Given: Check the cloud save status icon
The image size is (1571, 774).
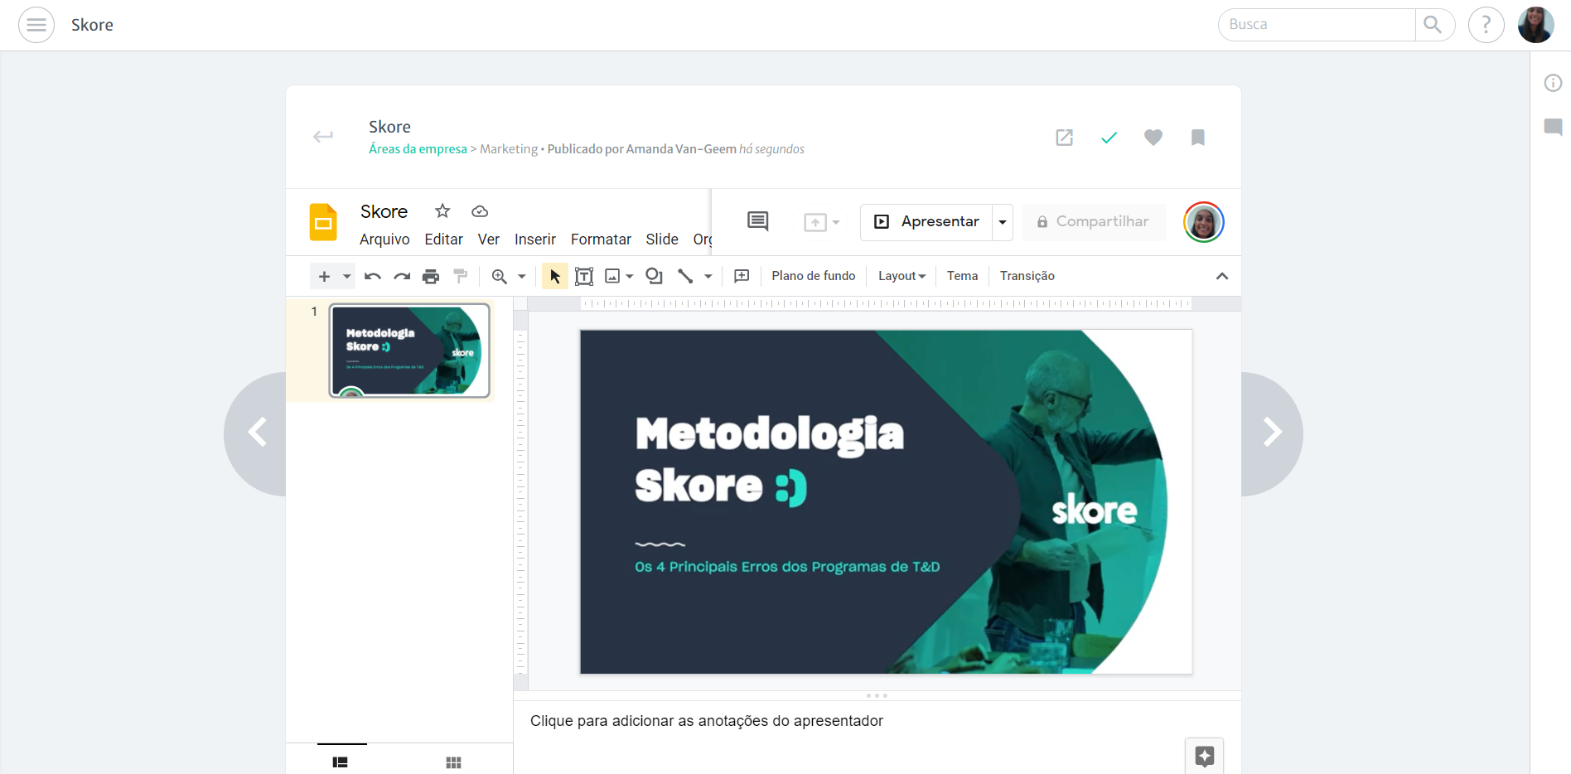Looking at the screenshot, I should [x=480, y=211].
